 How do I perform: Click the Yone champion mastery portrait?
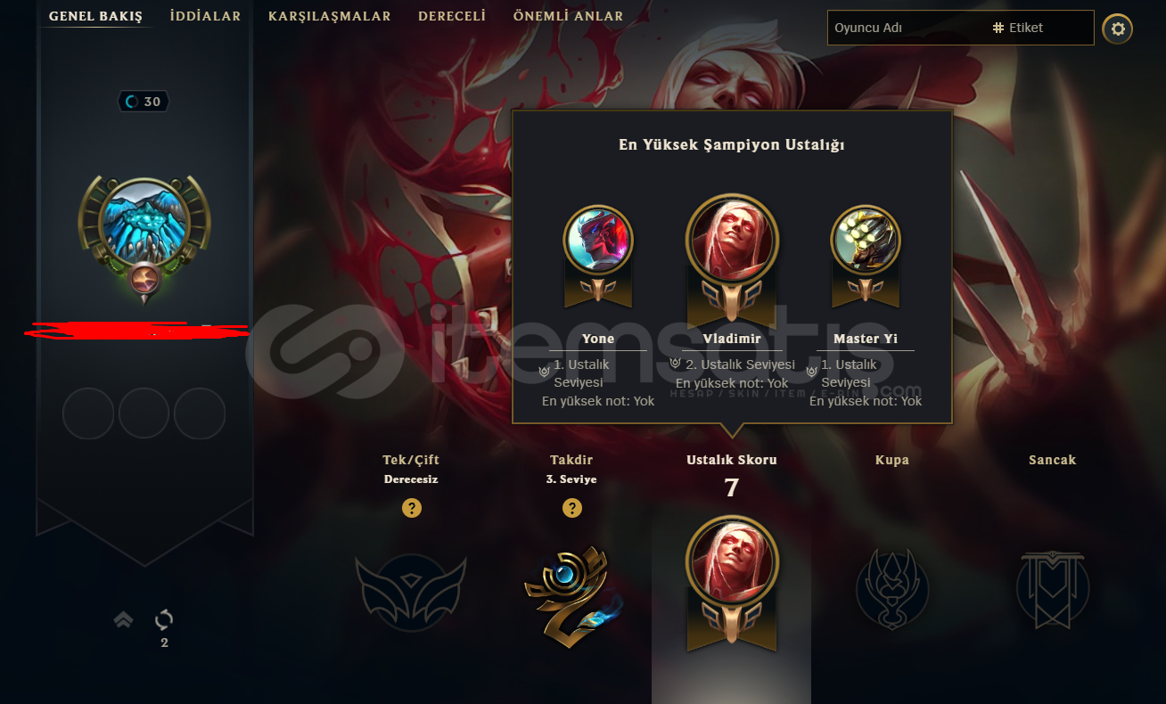[x=598, y=240]
